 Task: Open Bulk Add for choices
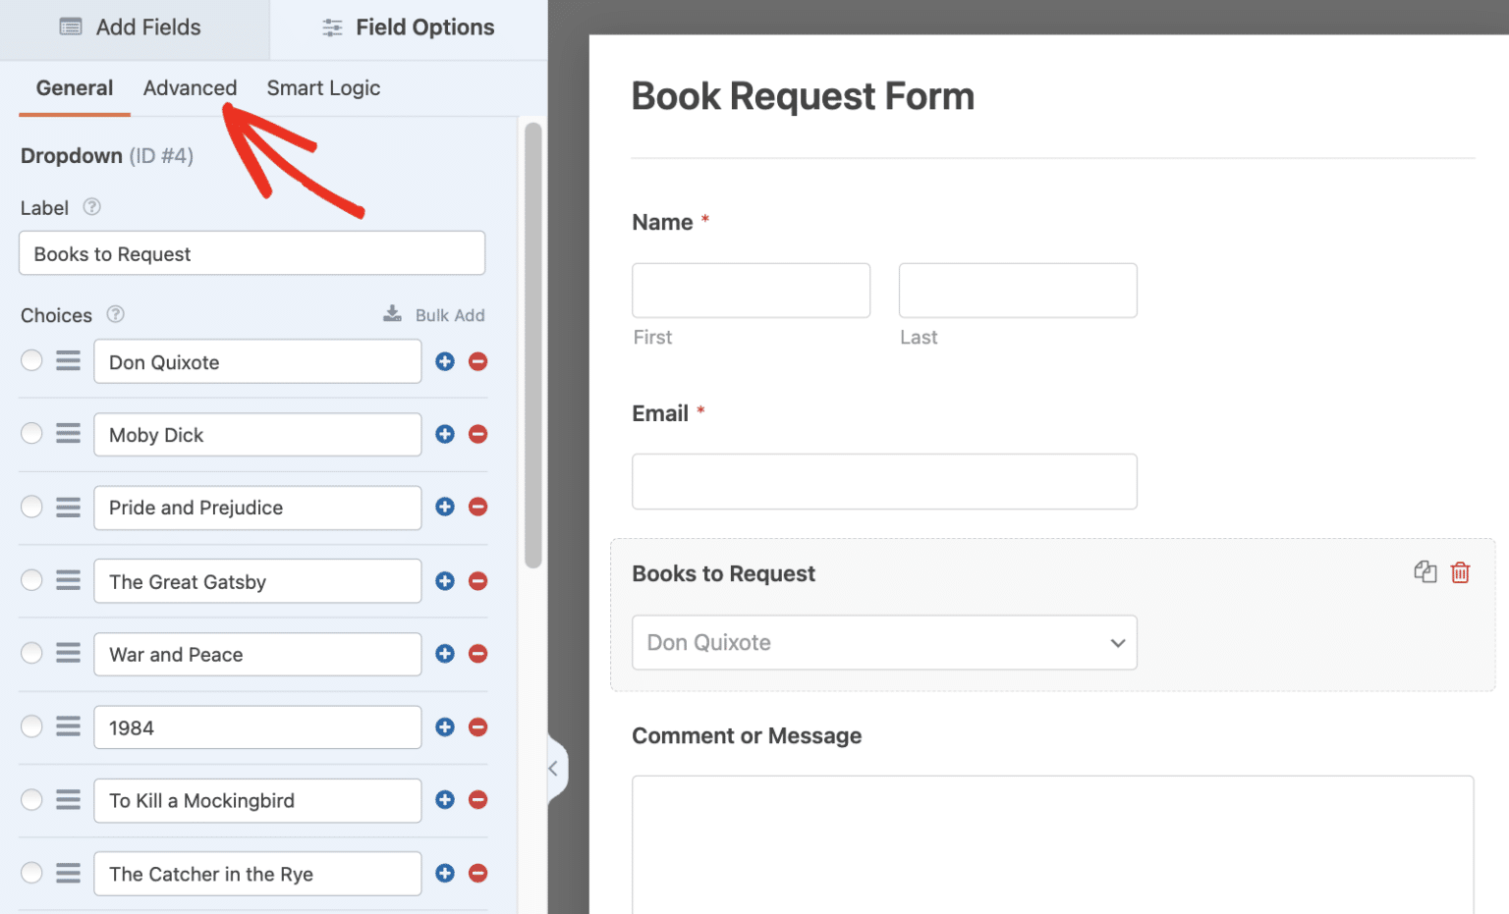point(433,314)
